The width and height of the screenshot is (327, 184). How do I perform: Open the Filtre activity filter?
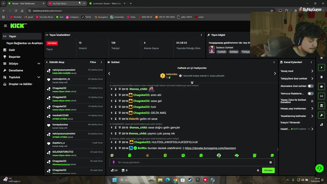pos(93,62)
